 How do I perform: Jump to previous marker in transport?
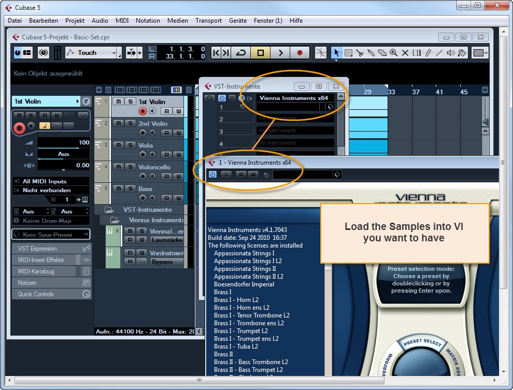216,53
